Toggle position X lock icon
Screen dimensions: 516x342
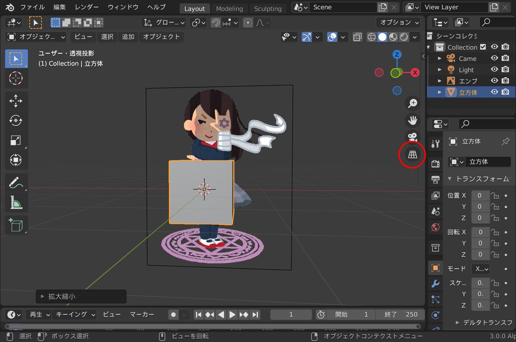point(495,196)
